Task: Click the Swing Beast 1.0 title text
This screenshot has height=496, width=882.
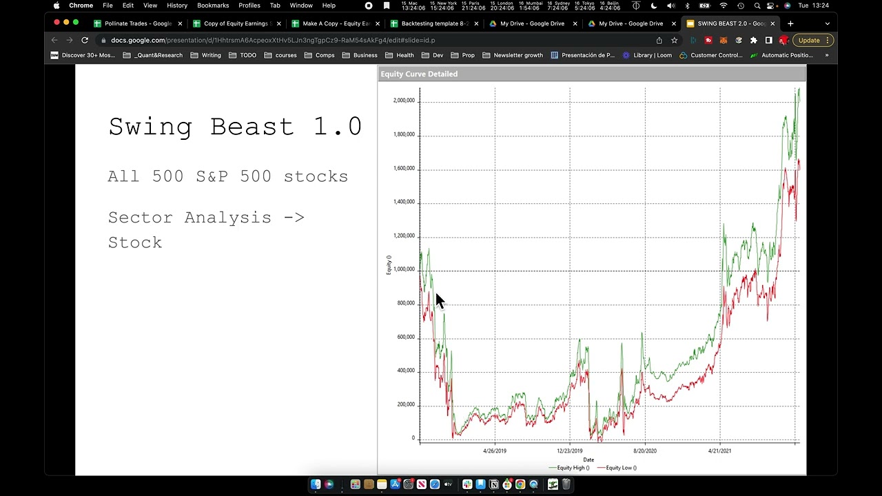Action: point(235,127)
